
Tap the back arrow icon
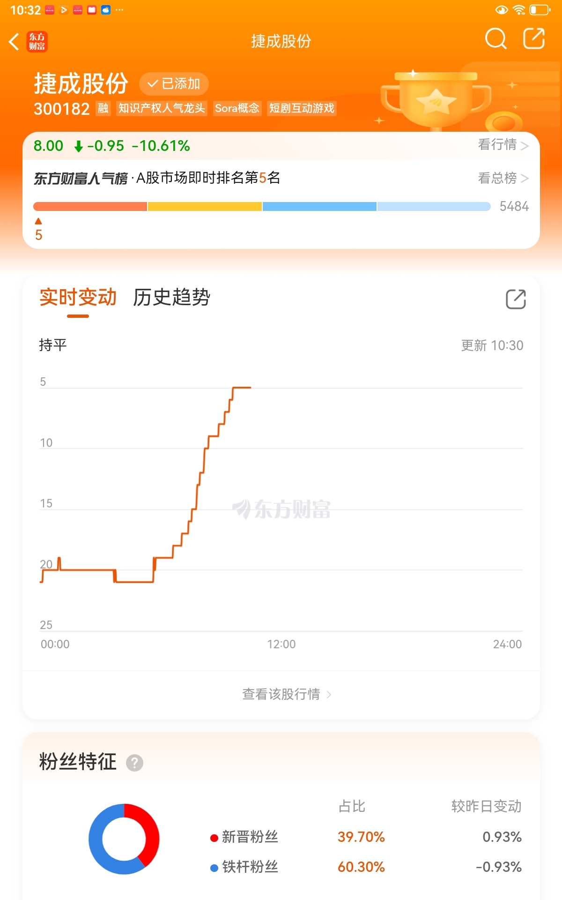(15, 41)
